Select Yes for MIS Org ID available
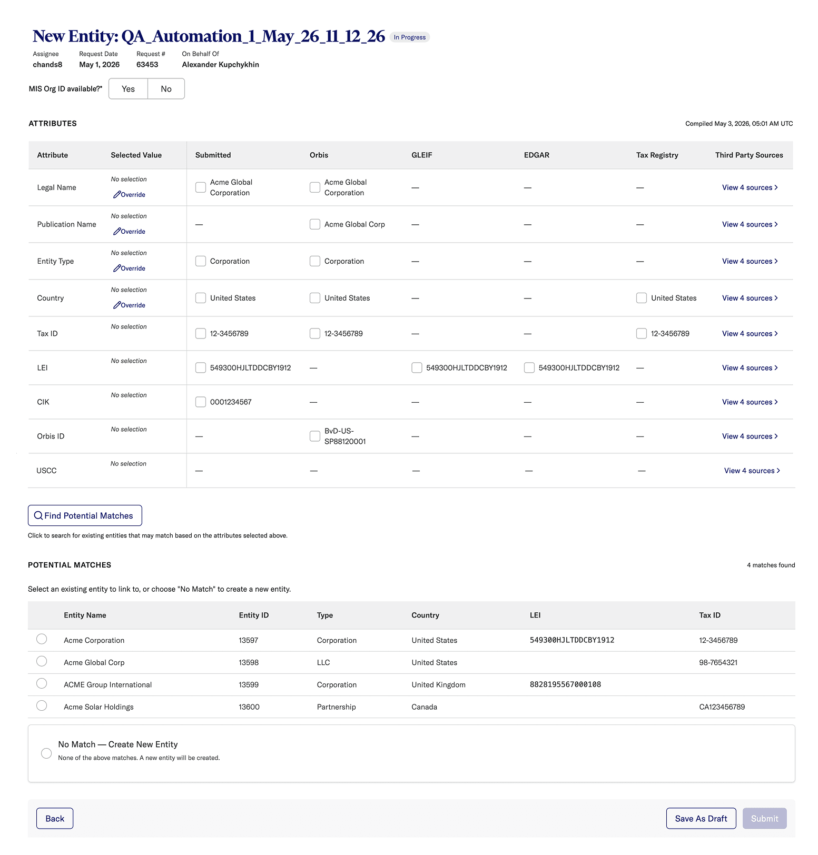 click(x=128, y=88)
